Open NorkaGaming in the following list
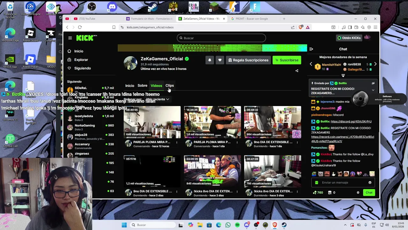 (x=91, y=127)
